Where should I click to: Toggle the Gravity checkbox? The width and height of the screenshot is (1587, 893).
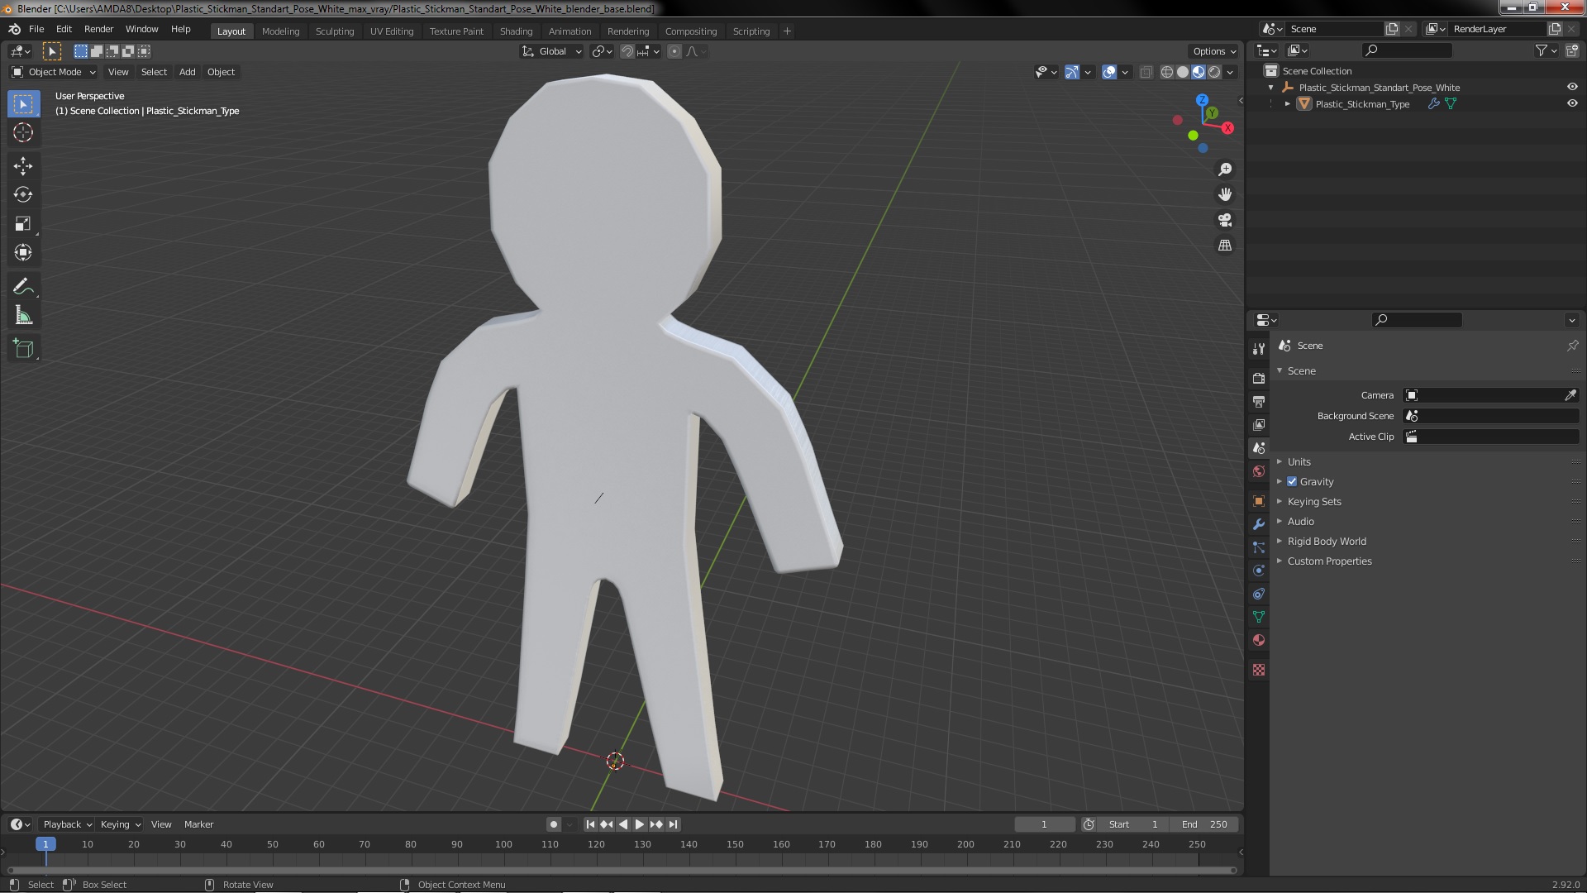[1292, 482]
